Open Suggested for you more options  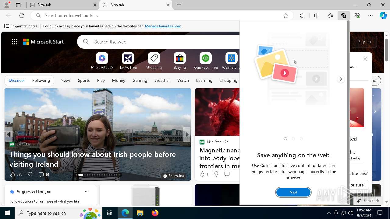pos(87,192)
